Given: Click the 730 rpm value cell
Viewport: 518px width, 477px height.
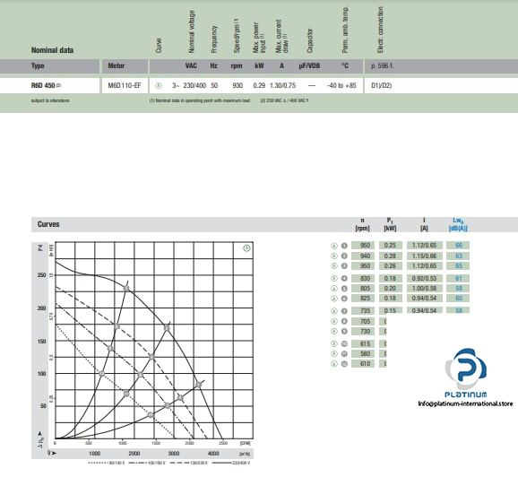Looking at the screenshot, I should [x=363, y=331].
